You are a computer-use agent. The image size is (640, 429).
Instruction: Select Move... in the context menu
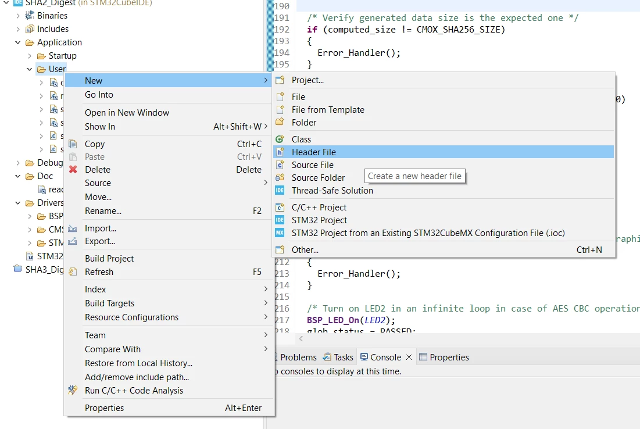[x=169, y=197]
